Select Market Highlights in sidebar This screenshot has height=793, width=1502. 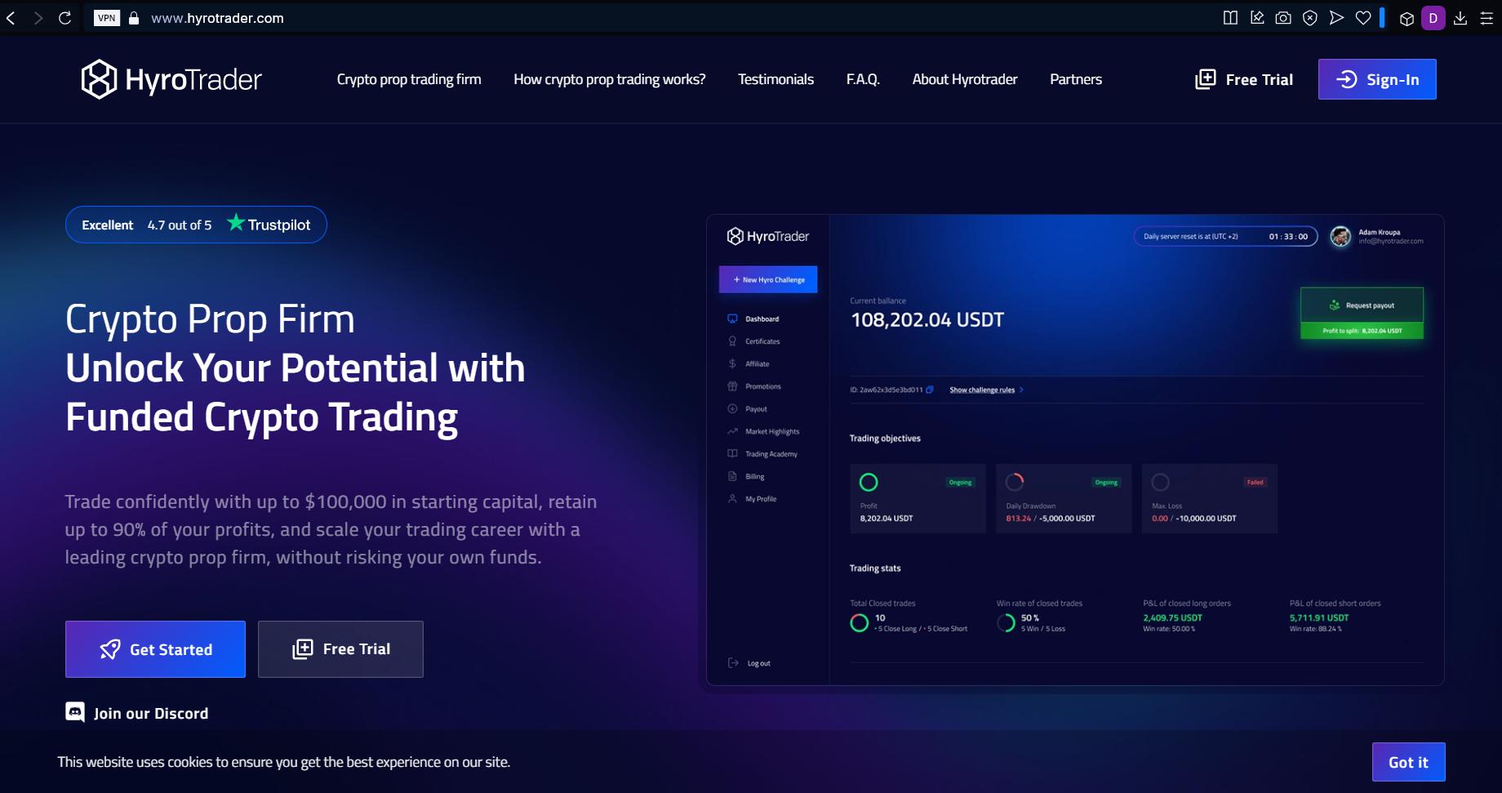coord(772,431)
